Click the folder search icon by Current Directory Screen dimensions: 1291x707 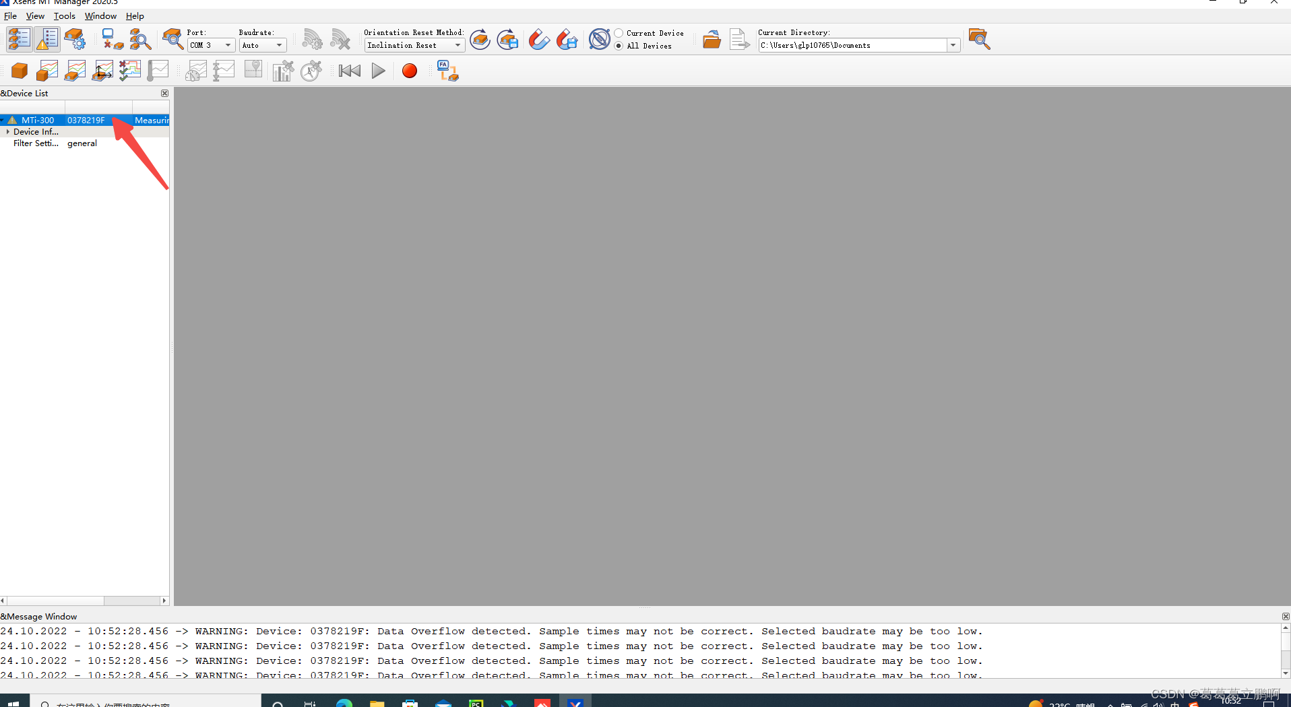point(979,39)
